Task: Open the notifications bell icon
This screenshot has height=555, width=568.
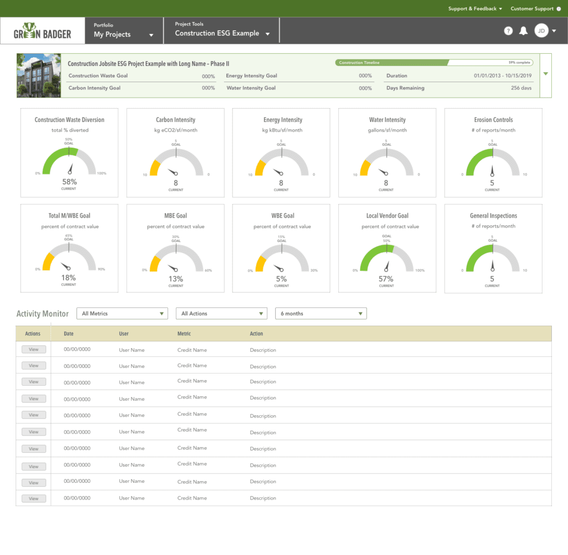Action: click(523, 31)
